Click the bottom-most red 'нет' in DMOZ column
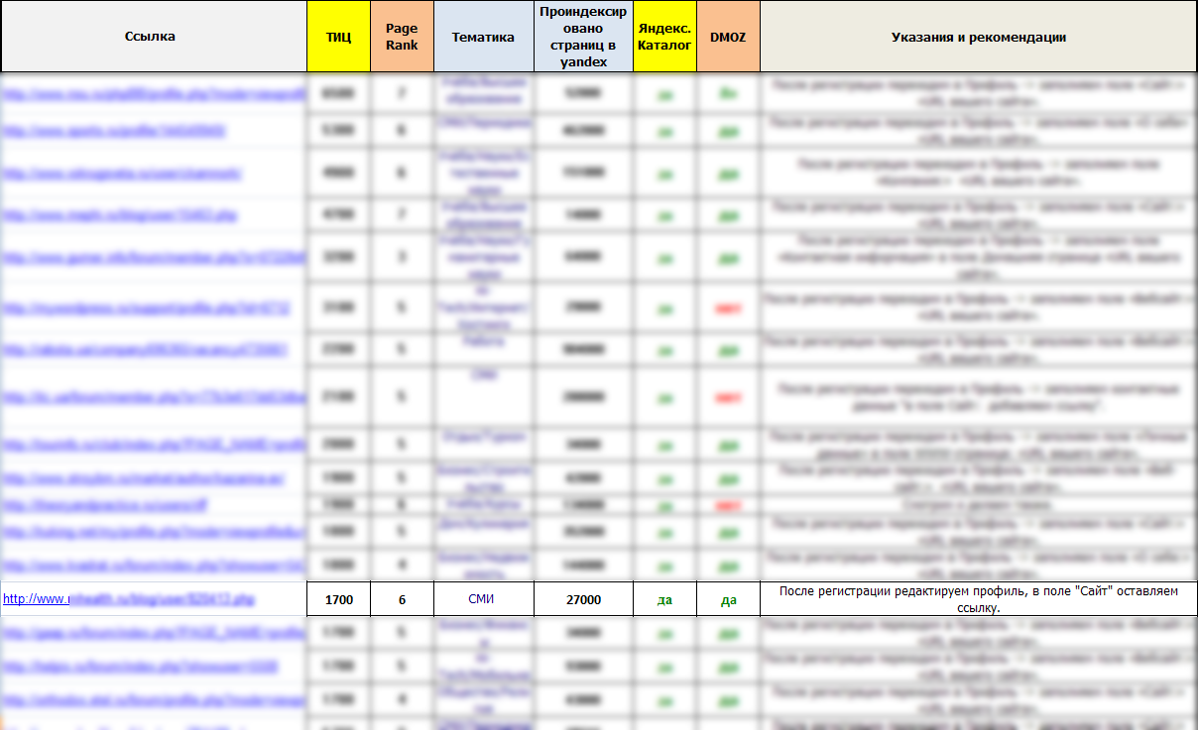 coord(728,504)
